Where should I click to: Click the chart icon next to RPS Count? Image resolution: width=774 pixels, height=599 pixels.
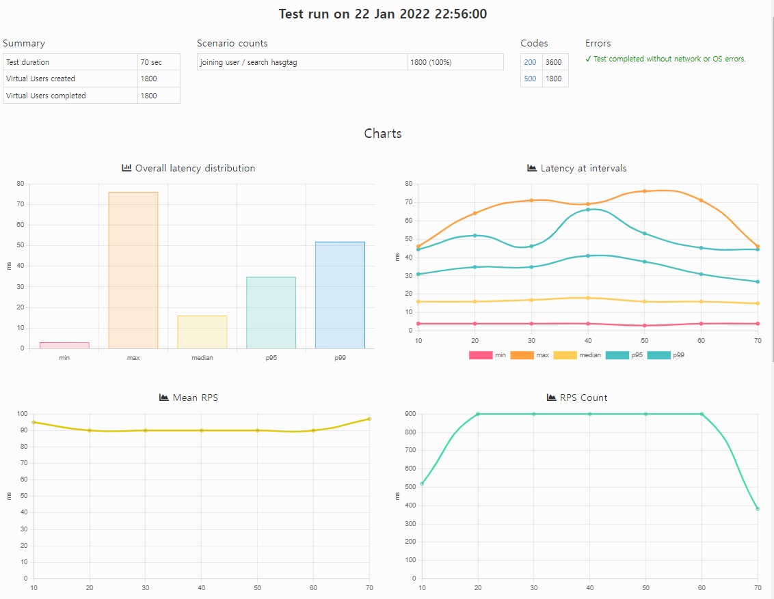click(x=551, y=398)
